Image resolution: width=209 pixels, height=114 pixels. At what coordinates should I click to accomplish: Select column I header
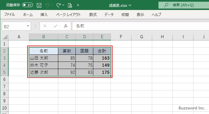[x=183, y=37]
